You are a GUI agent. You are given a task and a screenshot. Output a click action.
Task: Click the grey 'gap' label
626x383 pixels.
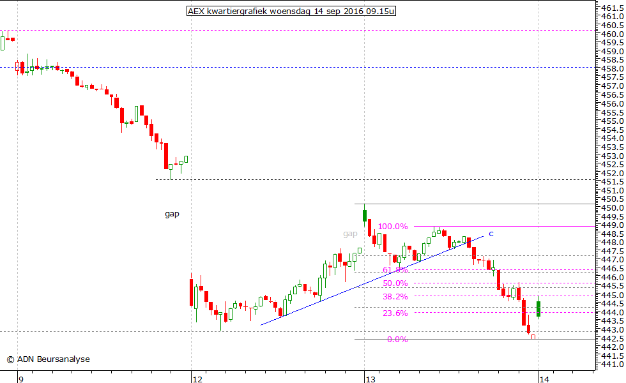[350, 234]
